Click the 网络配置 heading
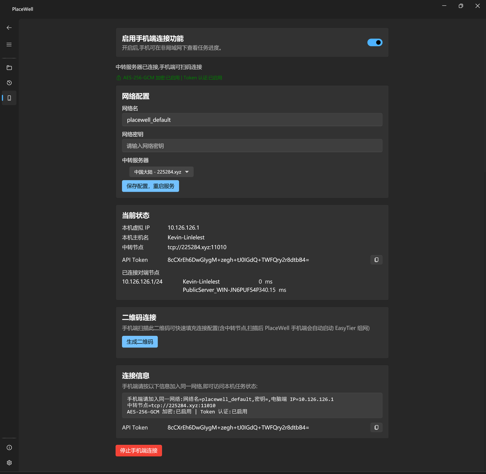Screen dimensions: 486x474 click(x=136, y=96)
